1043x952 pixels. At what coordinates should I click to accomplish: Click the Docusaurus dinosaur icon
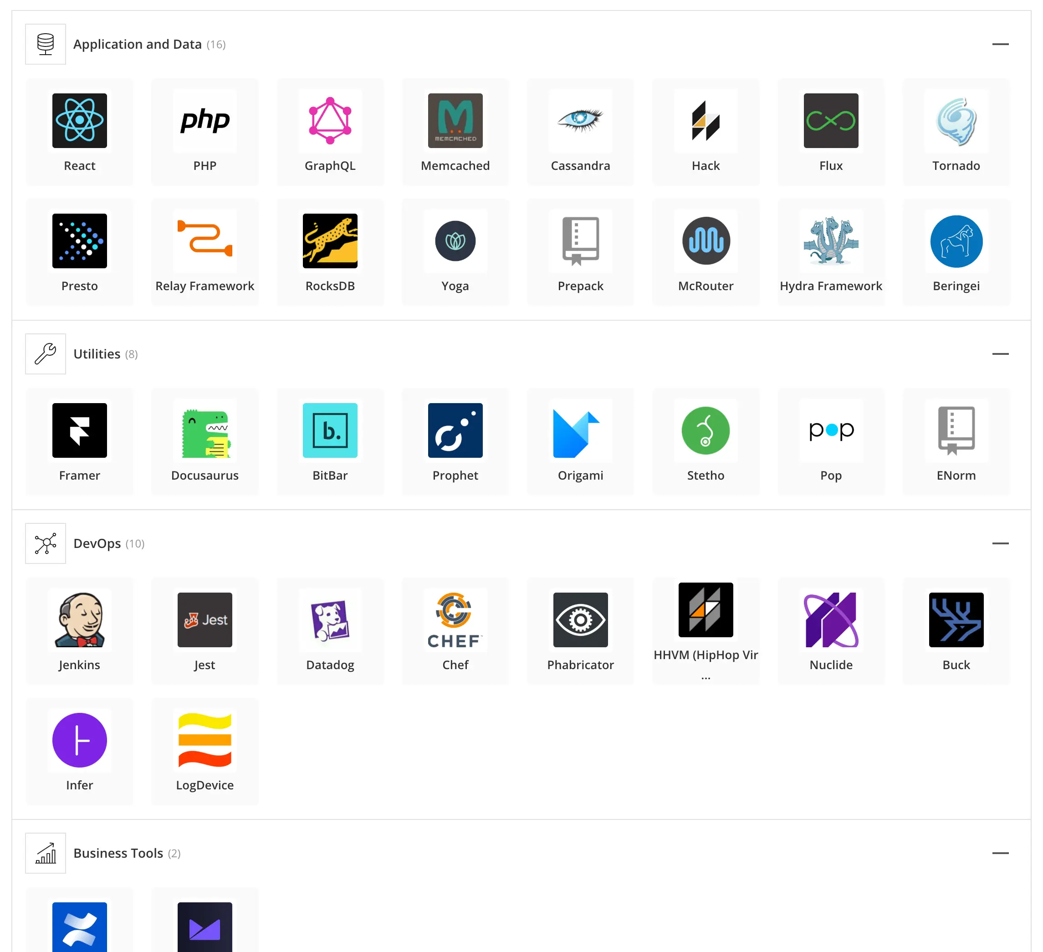click(205, 430)
